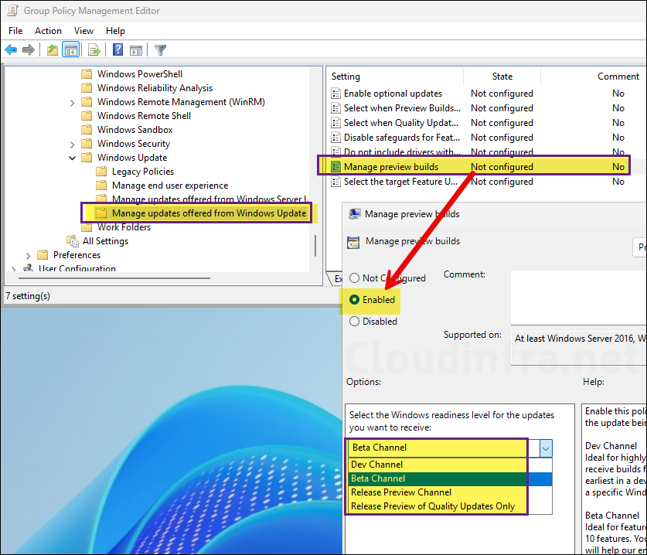Select the Windows Remote Shell label
This screenshot has height=555, width=647.
(x=144, y=116)
